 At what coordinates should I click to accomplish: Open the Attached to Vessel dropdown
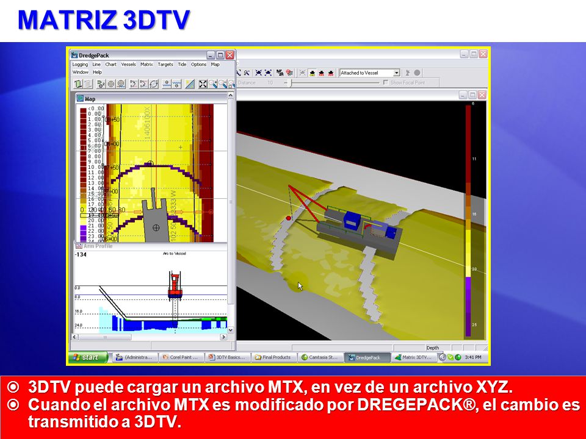(x=396, y=73)
